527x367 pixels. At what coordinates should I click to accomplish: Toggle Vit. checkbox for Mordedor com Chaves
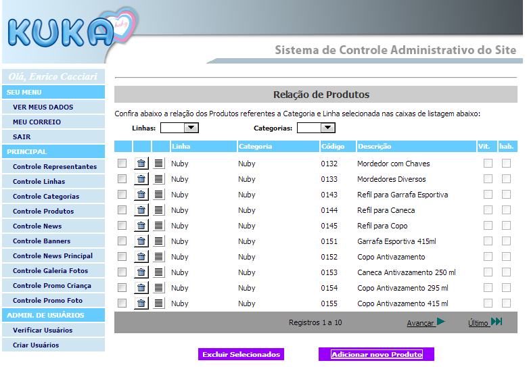(488, 164)
